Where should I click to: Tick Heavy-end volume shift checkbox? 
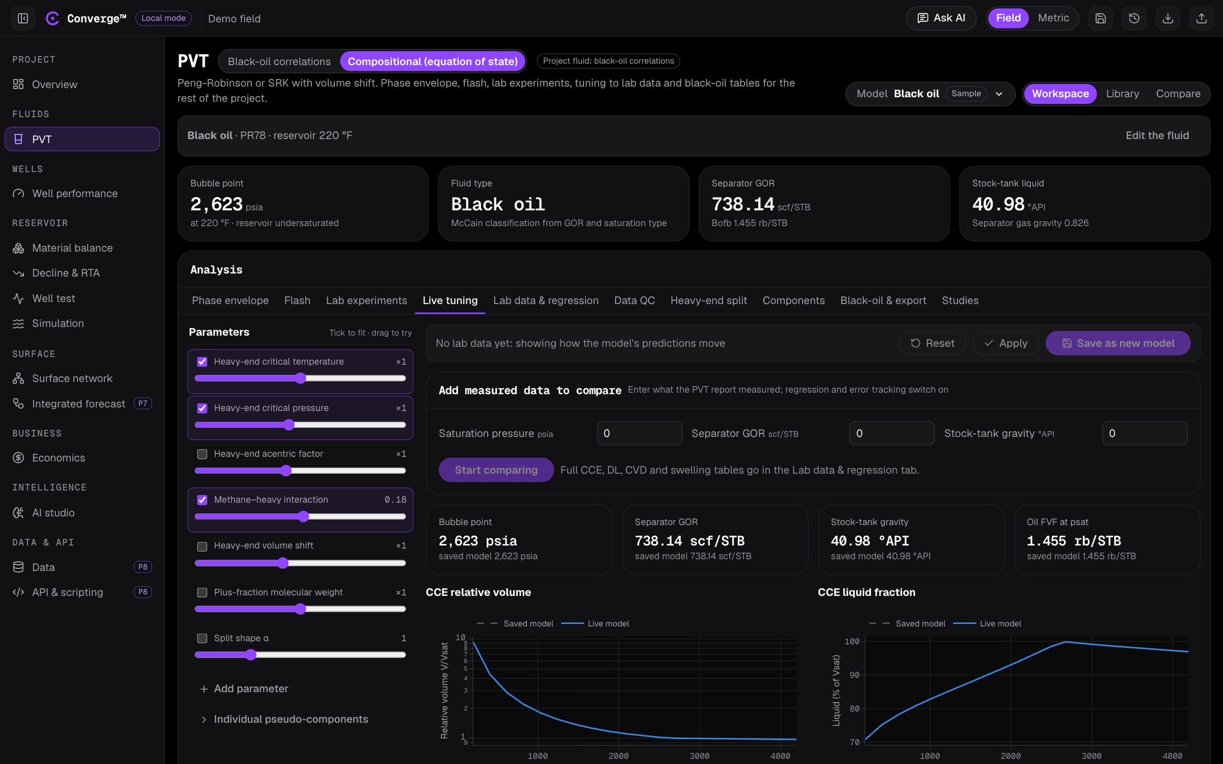[202, 546]
